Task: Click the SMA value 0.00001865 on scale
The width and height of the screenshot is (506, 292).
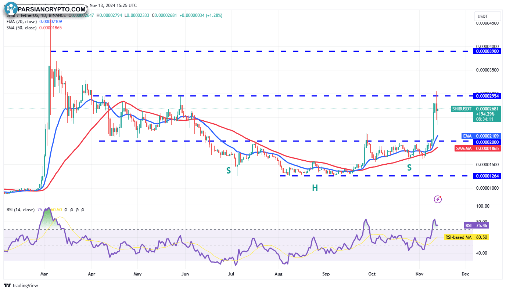Action: coord(487,149)
